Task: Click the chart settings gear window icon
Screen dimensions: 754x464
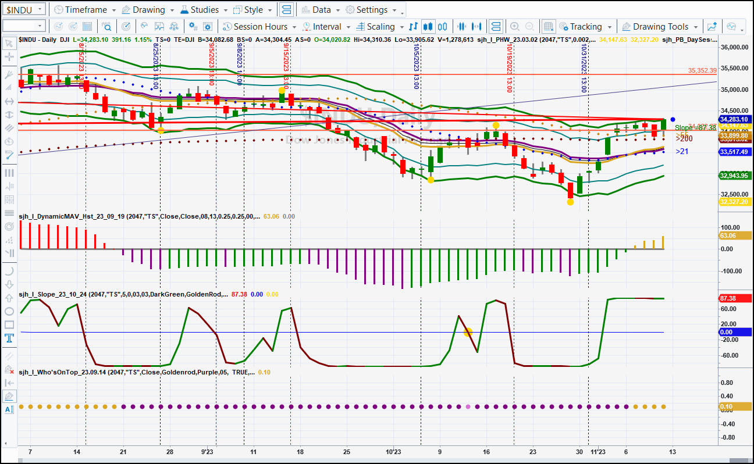Action: tap(208, 27)
